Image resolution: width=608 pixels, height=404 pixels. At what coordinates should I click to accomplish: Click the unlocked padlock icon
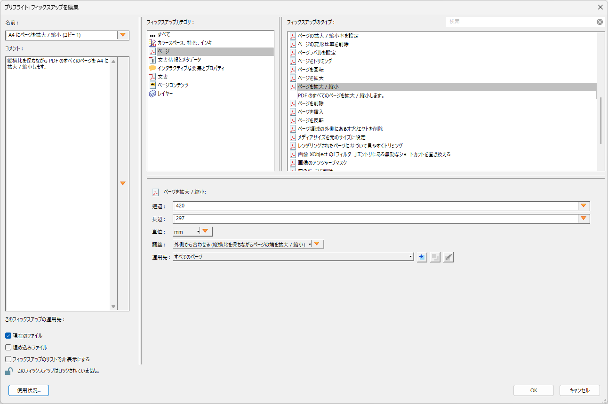pos(8,371)
